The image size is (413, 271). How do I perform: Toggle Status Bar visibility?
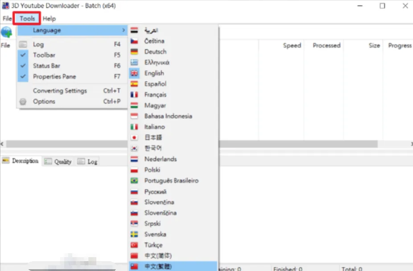coord(72,66)
